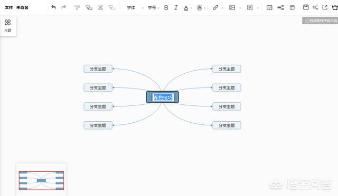Insert an image with the picture icon
Screen dimensions: 338x196
232,8
